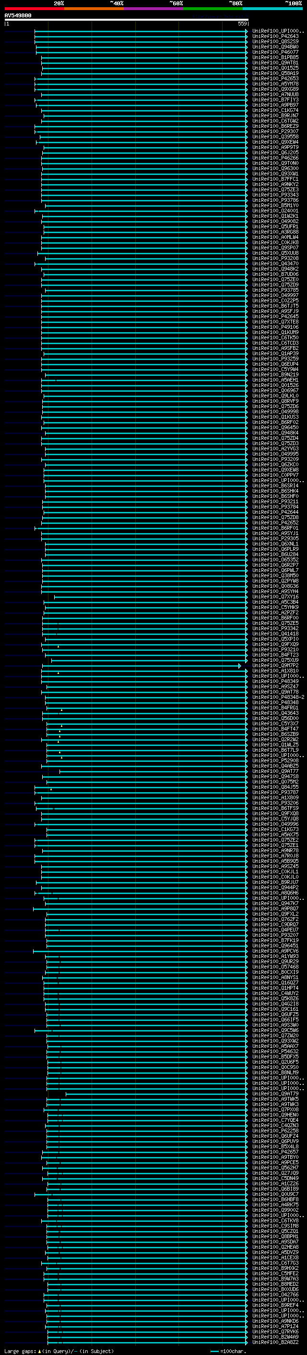Select the UniRef100_Q2HEA8 hit label
This screenshot has width=307, height=1355.
click(x=275, y=1247)
